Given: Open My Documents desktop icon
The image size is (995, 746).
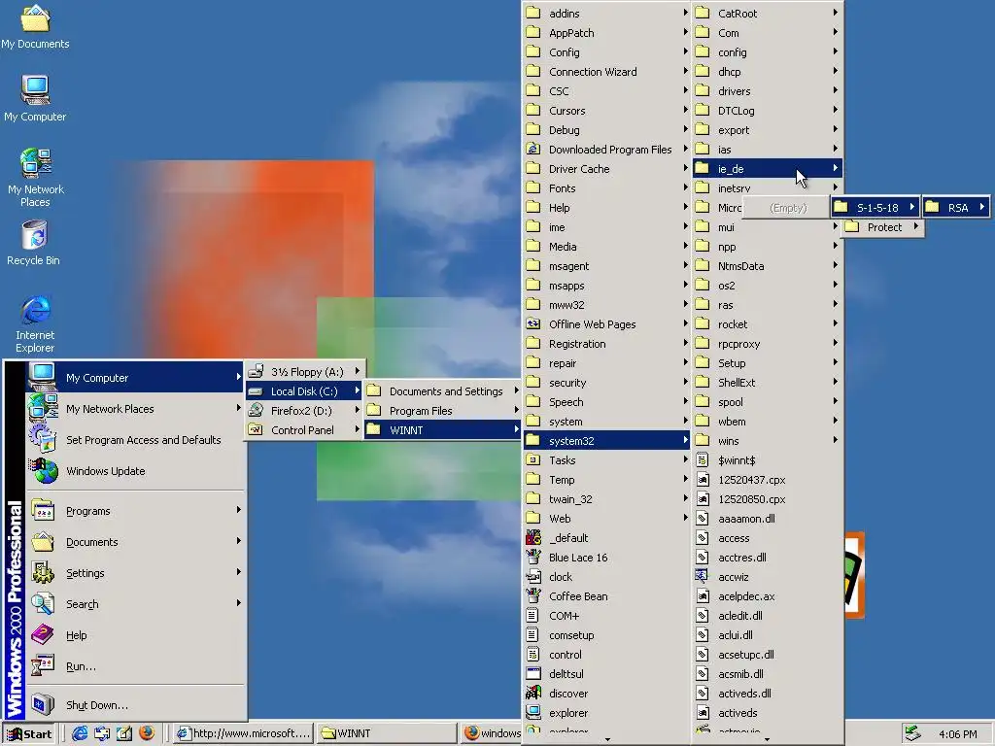Looking at the screenshot, I should pyautogui.click(x=35, y=26).
